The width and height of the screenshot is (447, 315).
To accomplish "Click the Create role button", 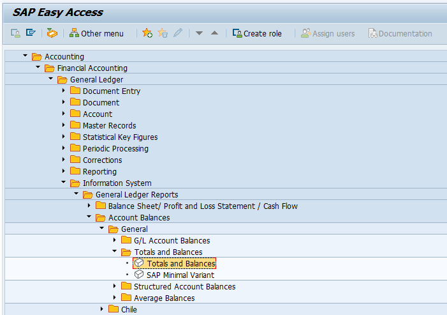I will [x=257, y=33].
